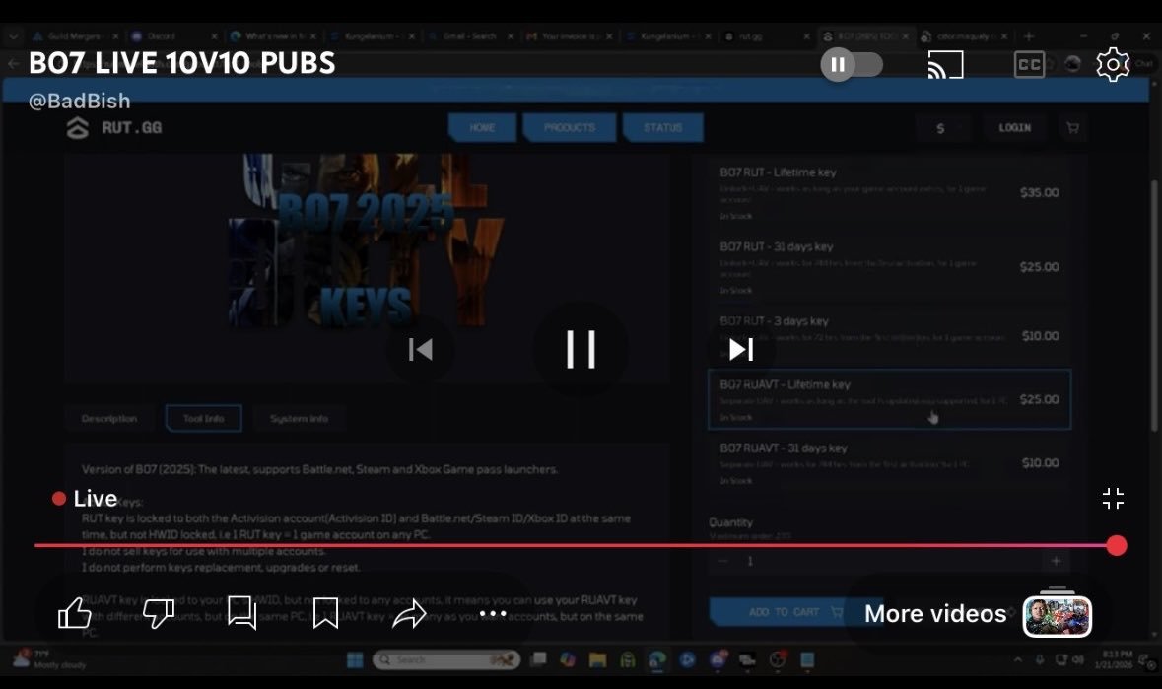This screenshot has height=689, width=1162.
Task: Tap the thumbs-down dislike icon
Action: [158, 613]
